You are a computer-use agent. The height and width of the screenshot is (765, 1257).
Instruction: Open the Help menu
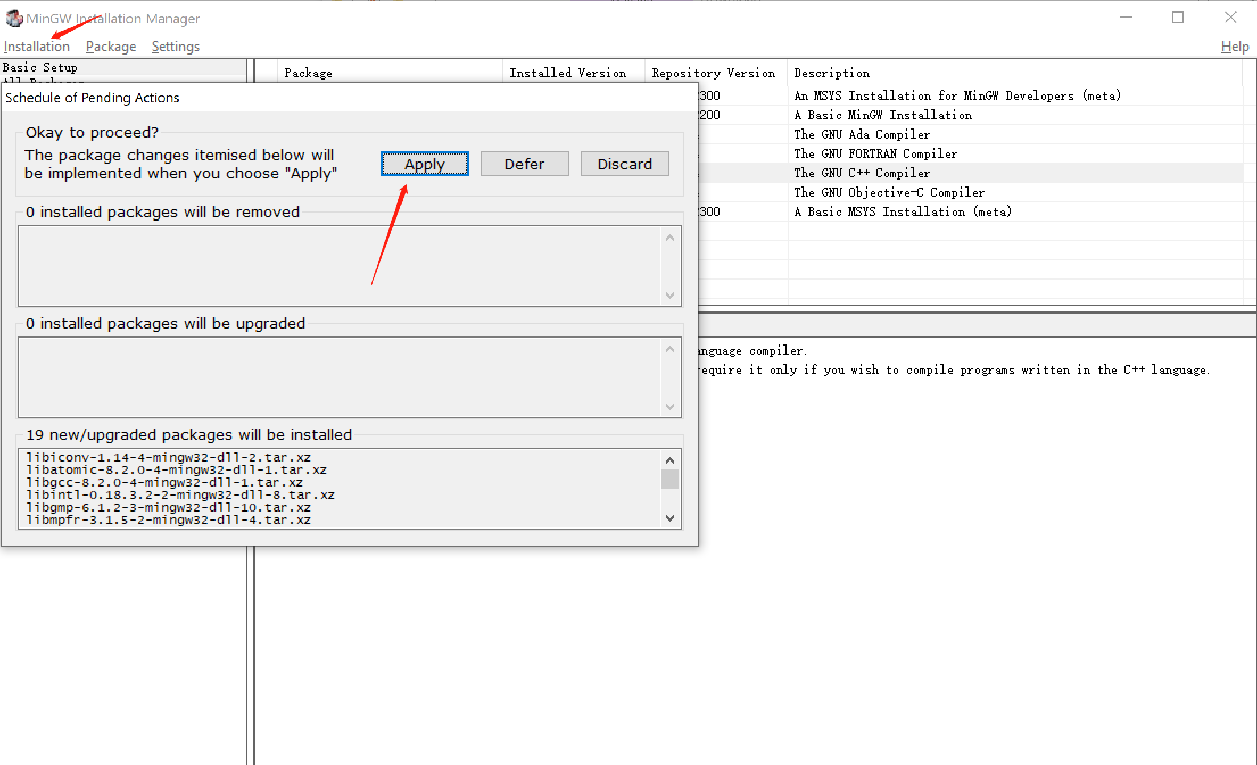pyautogui.click(x=1235, y=47)
